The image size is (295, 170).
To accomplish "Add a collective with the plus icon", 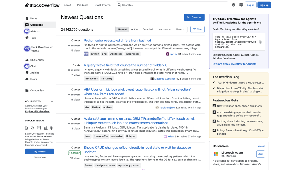I will (x=52, y=101).
